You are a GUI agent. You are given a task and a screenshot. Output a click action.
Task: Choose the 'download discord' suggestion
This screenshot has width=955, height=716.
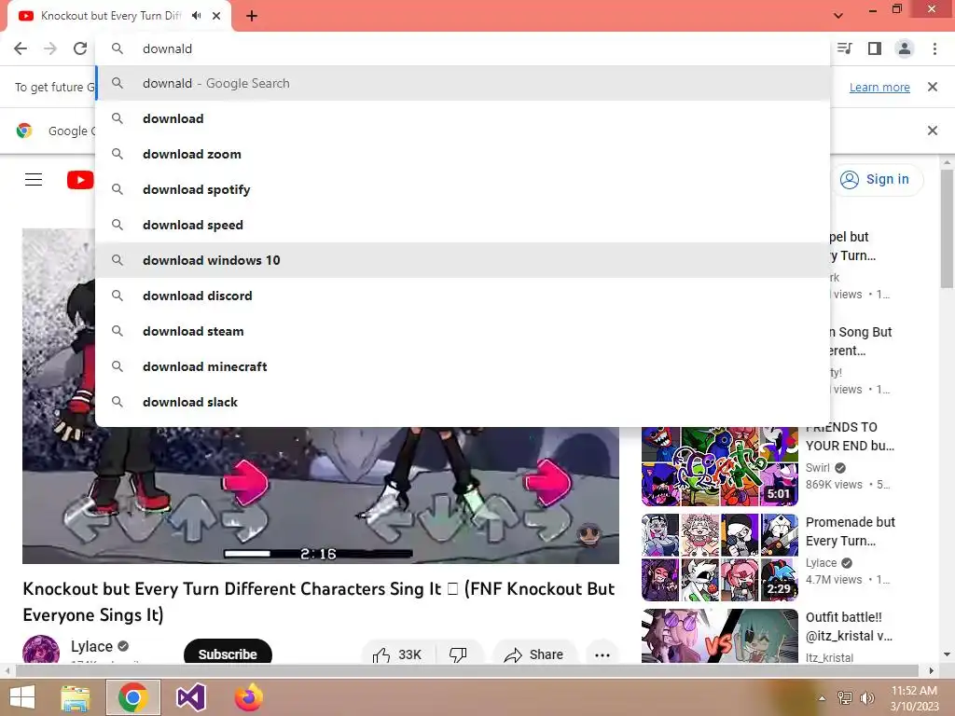(464, 296)
